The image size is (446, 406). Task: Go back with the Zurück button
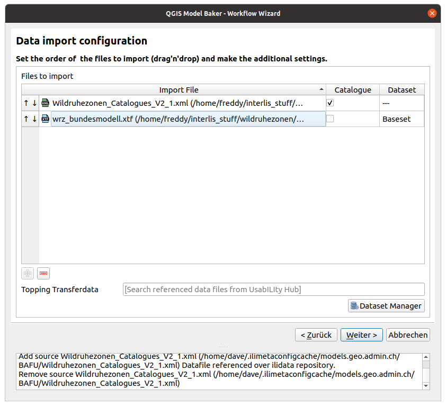(x=316, y=335)
